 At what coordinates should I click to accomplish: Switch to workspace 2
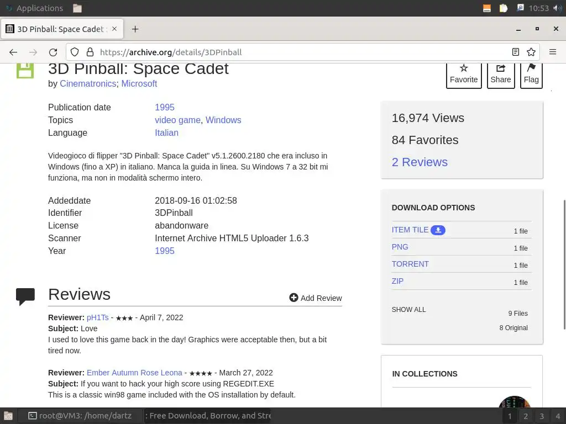(x=526, y=416)
